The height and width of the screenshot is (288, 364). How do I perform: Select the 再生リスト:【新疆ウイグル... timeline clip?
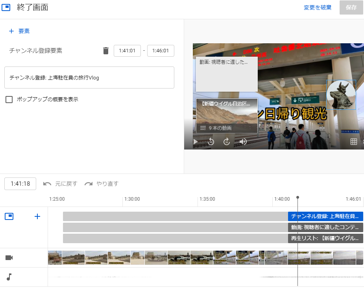(325, 238)
